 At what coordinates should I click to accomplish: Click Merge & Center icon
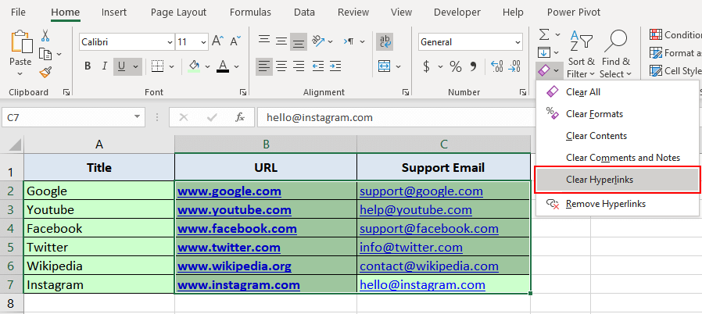[385, 66]
